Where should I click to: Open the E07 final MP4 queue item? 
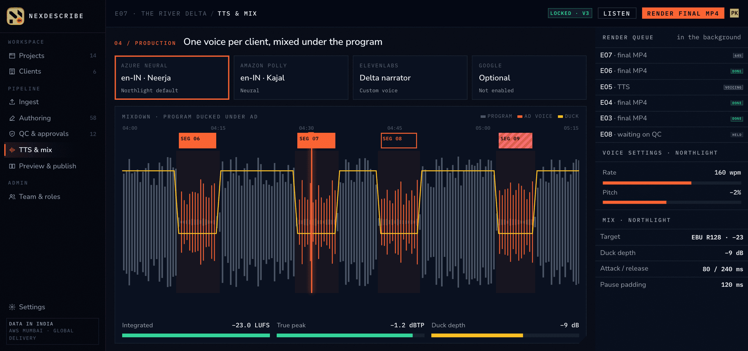pyautogui.click(x=672, y=55)
